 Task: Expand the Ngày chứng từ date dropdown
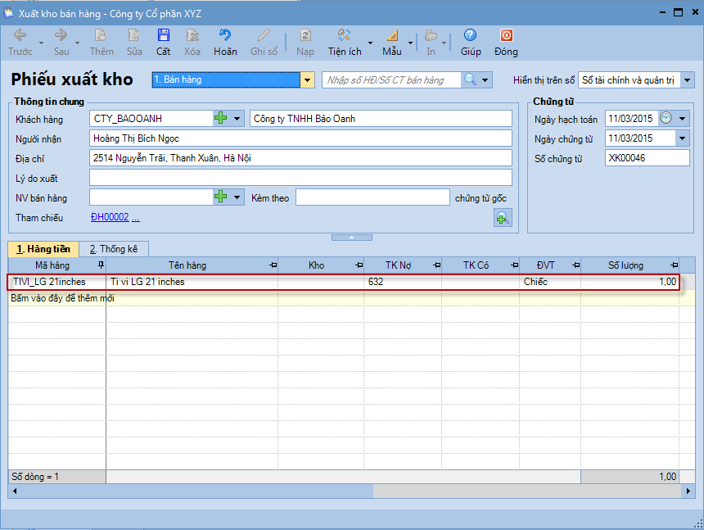tap(683, 138)
